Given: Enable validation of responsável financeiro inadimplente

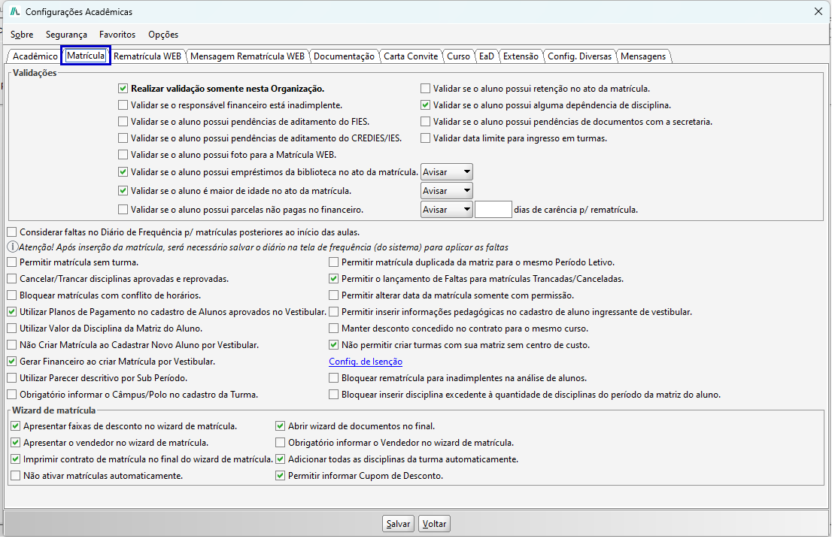Looking at the screenshot, I should tap(123, 105).
